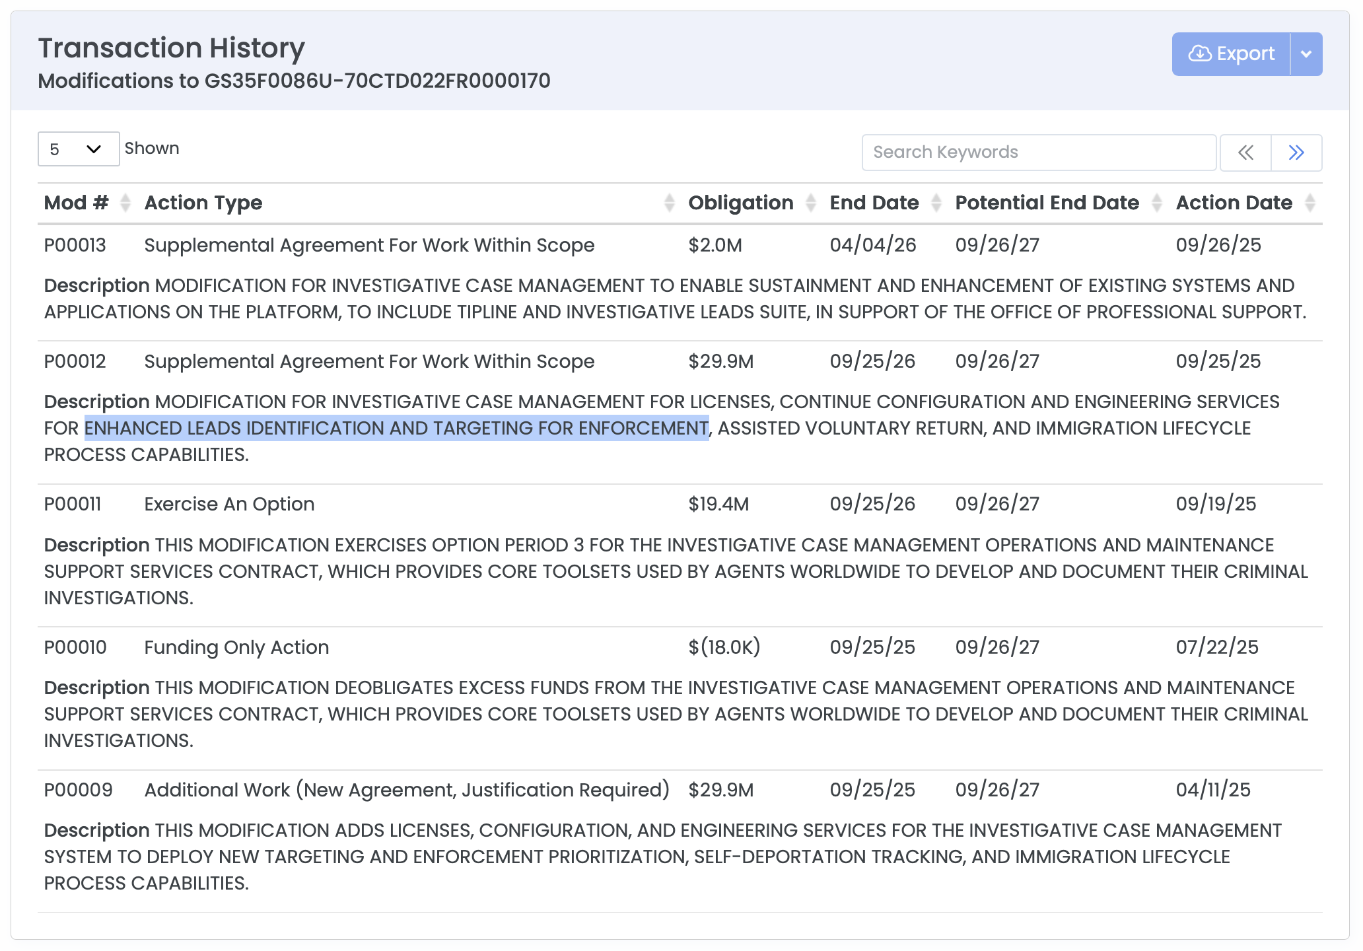
Task: Click the cloud download icon on Export
Action: click(1199, 54)
